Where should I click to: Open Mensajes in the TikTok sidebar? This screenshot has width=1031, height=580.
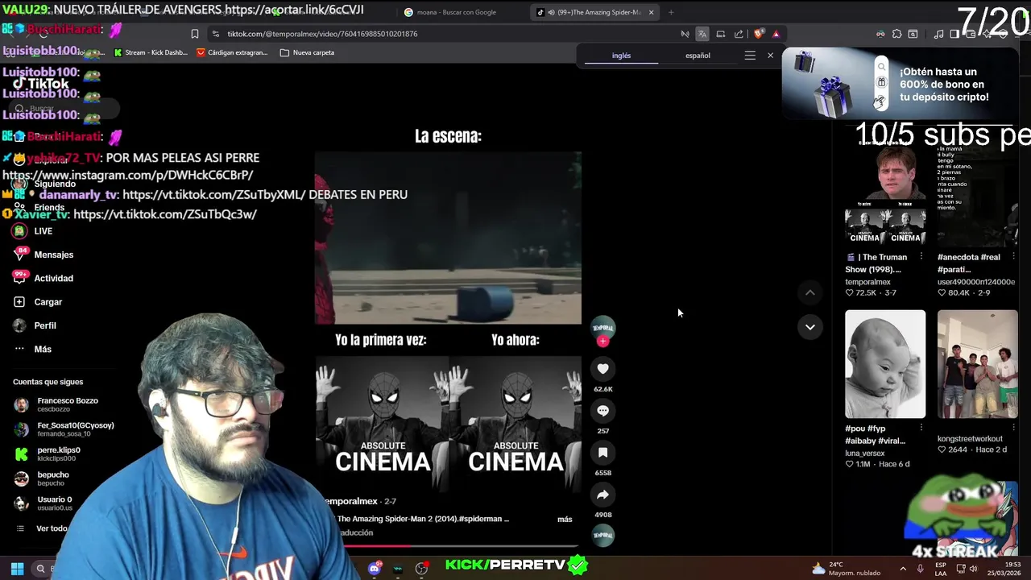click(x=44, y=255)
